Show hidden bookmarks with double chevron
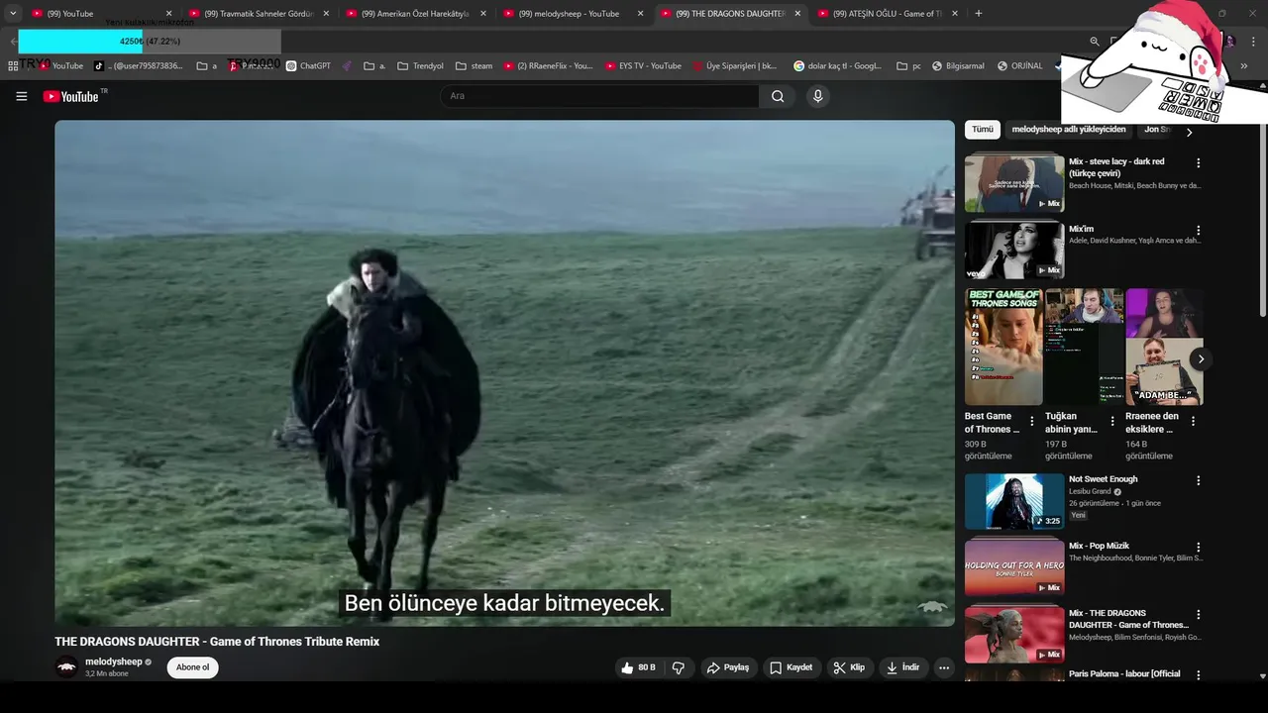This screenshot has width=1268, height=713. (1243, 66)
